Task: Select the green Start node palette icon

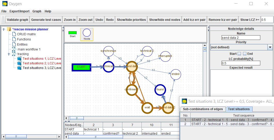Action: click(73, 33)
